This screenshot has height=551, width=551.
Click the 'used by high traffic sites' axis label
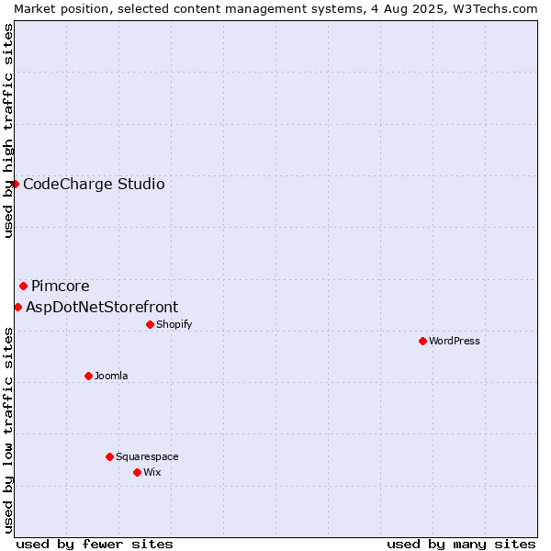click(x=7, y=130)
